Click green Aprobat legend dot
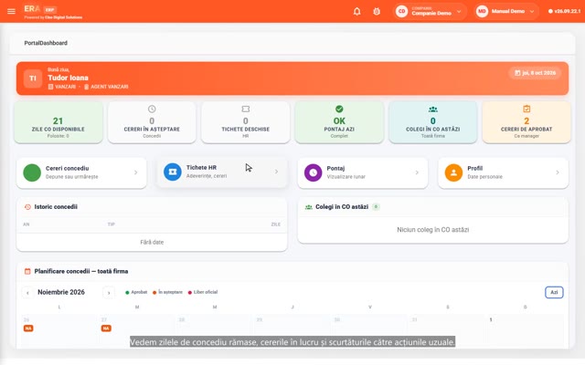Viewport: 585px width, 365px height. 127,292
